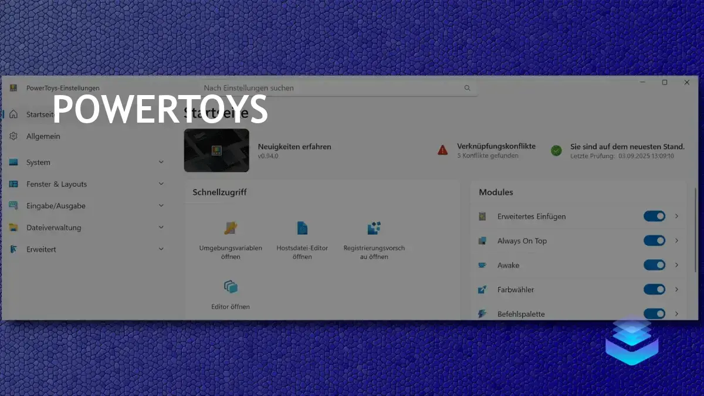Turn off the Always On Top toggle
This screenshot has height=396, width=704.
click(654, 241)
